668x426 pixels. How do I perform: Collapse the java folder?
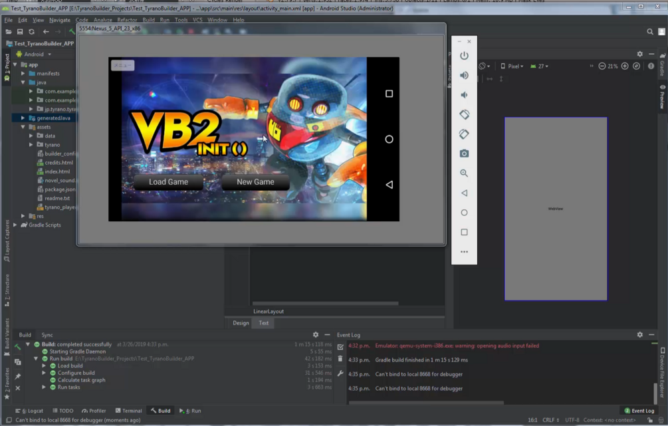tap(23, 82)
